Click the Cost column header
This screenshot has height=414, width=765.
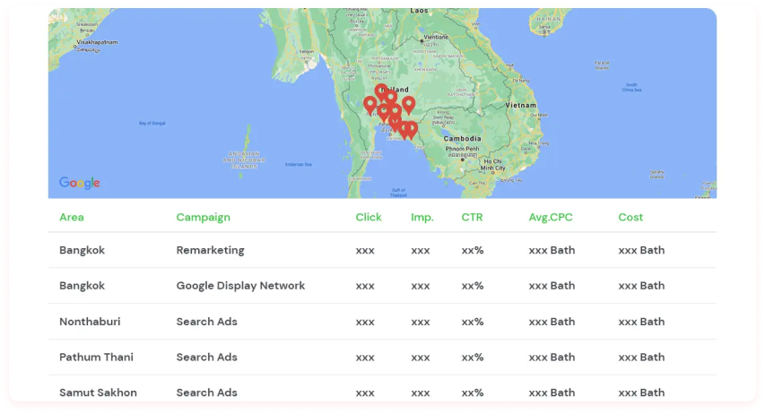tap(630, 217)
